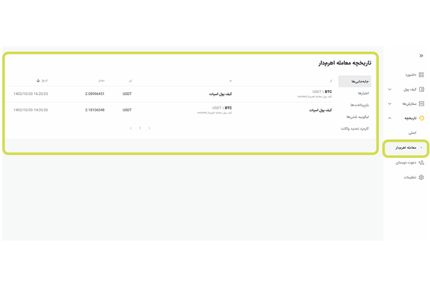Switch to the Credits (اعتبارها) tab
This screenshot has width=430, height=287.
tap(359, 93)
